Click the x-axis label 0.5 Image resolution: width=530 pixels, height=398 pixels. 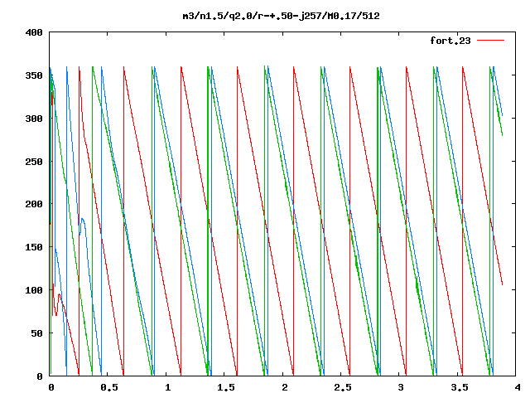pos(109,387)
